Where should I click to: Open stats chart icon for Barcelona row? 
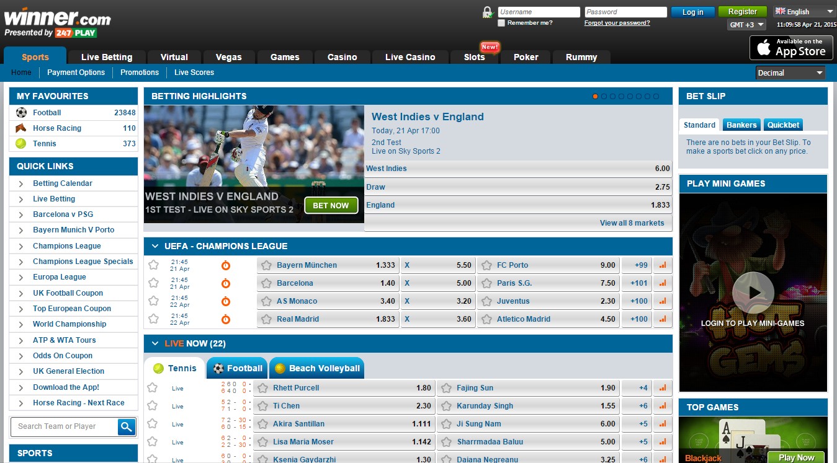coord(663,283)
